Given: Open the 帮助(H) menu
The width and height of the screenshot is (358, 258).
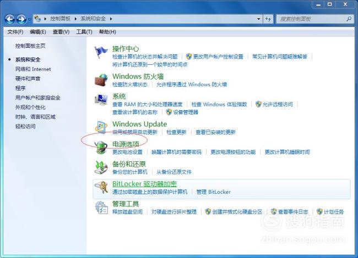Looking at the screenshot, I should tap(107, 32).
